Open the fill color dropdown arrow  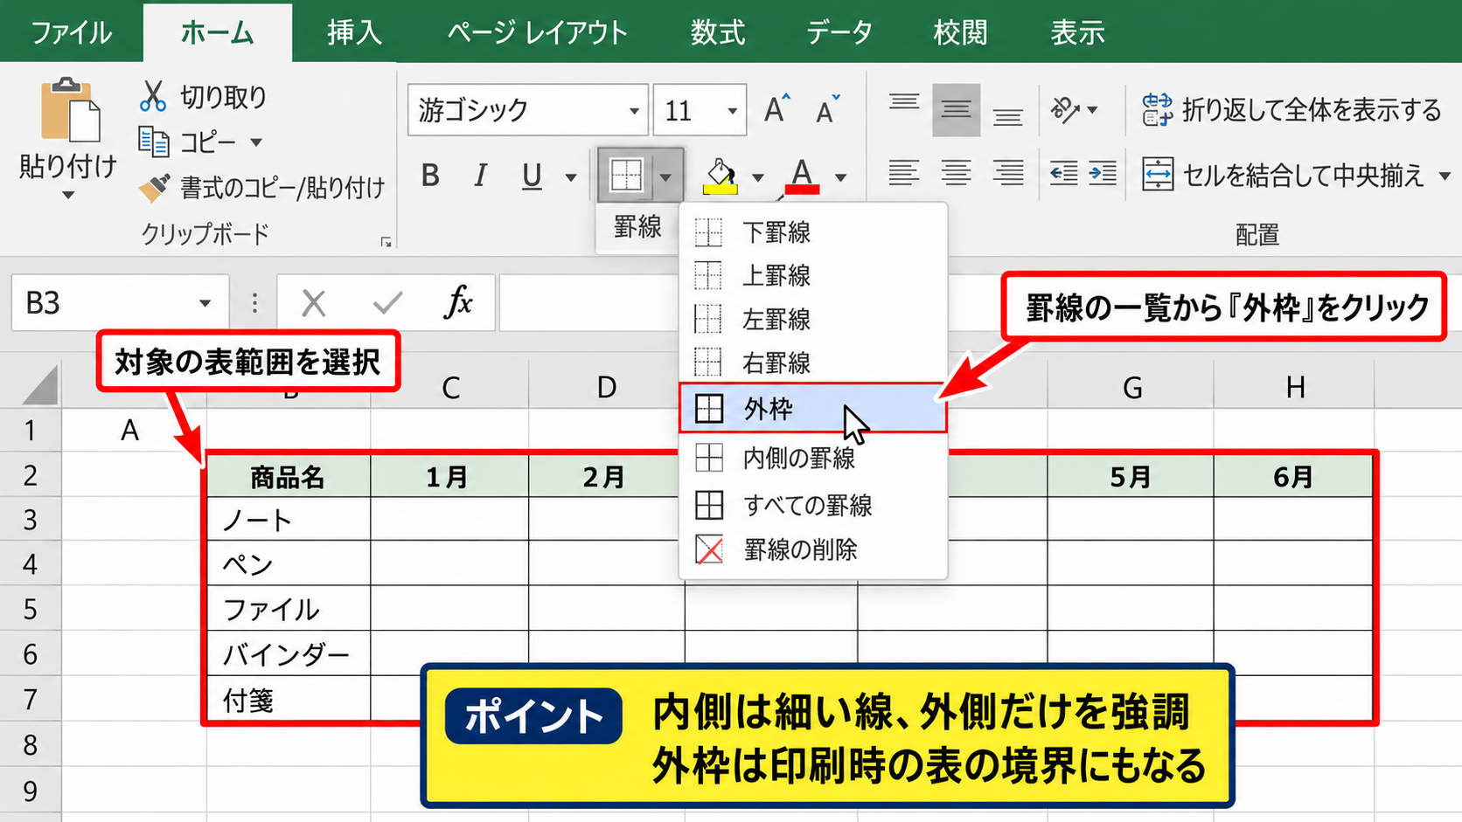click(x=757, y=177)
